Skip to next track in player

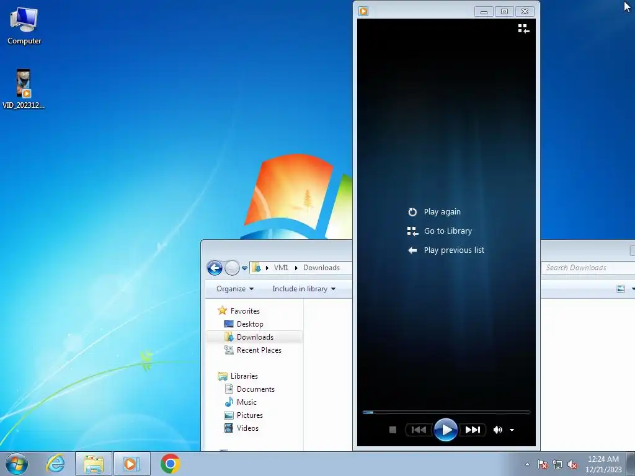473,430
